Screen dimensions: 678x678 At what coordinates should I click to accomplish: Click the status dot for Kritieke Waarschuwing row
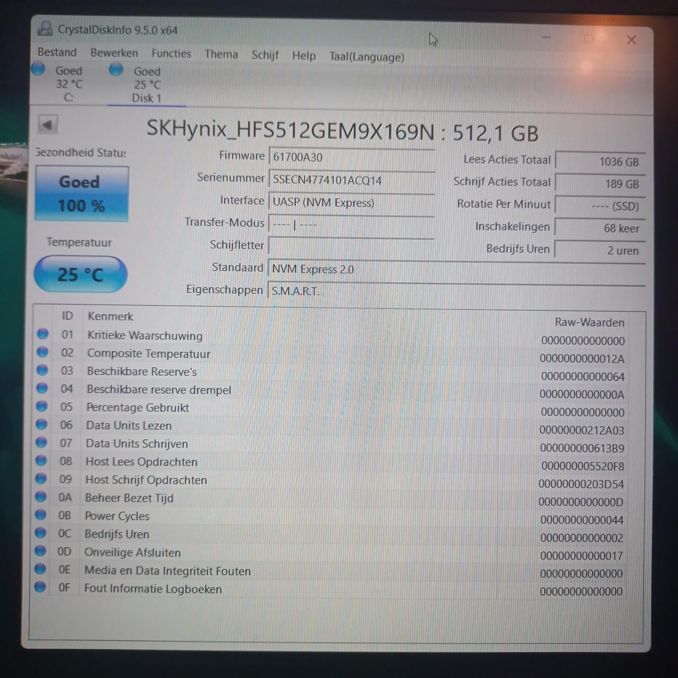pyautogui.click(x=43, y=334)
